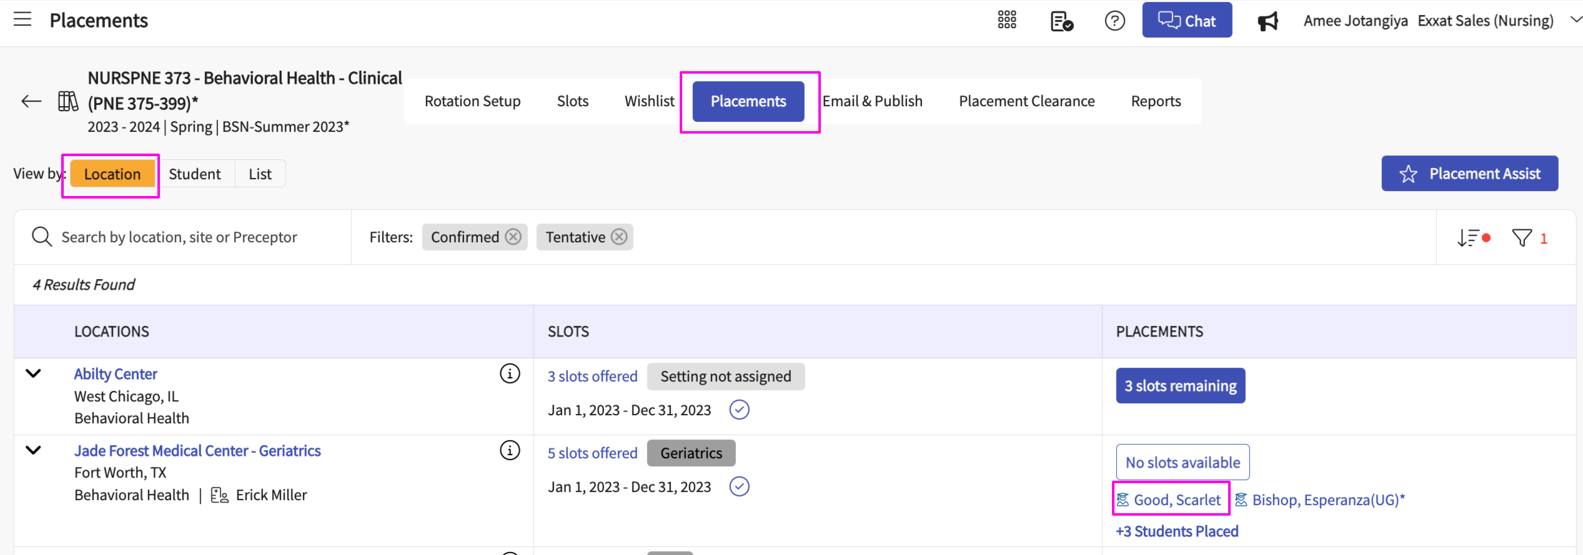This screenshot has width=1583, height=555.
Task: Open the +3 Students Placed link
Action: tap(1177, 531)
